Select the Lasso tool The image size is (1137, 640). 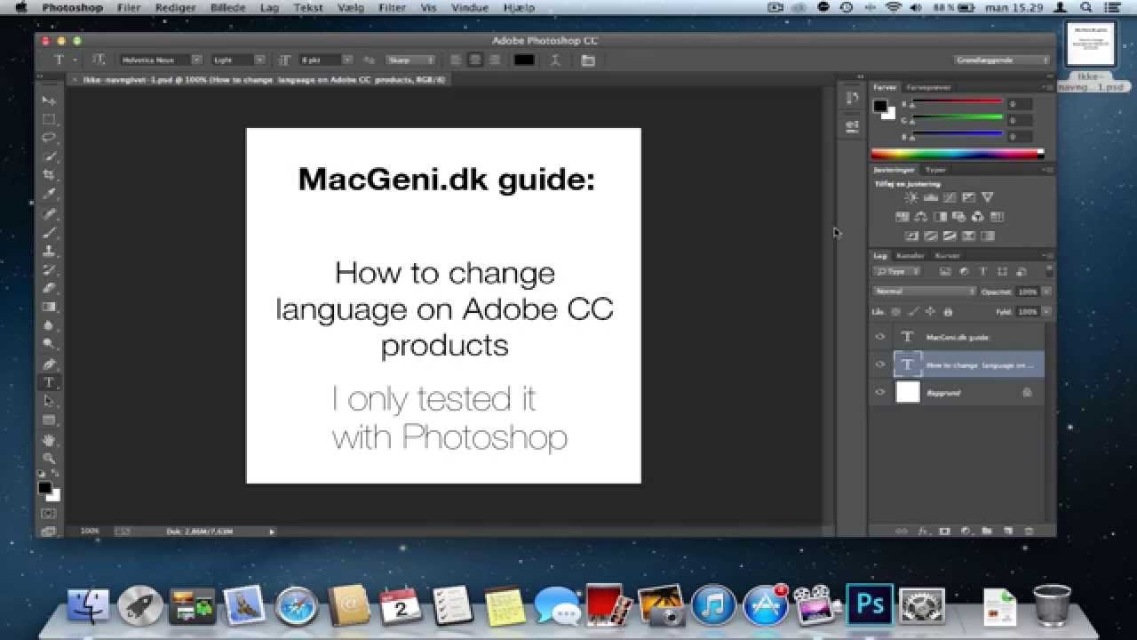click(49, 138)
